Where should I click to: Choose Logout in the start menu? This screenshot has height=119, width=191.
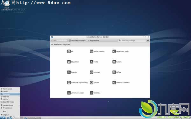click(10, 115)
